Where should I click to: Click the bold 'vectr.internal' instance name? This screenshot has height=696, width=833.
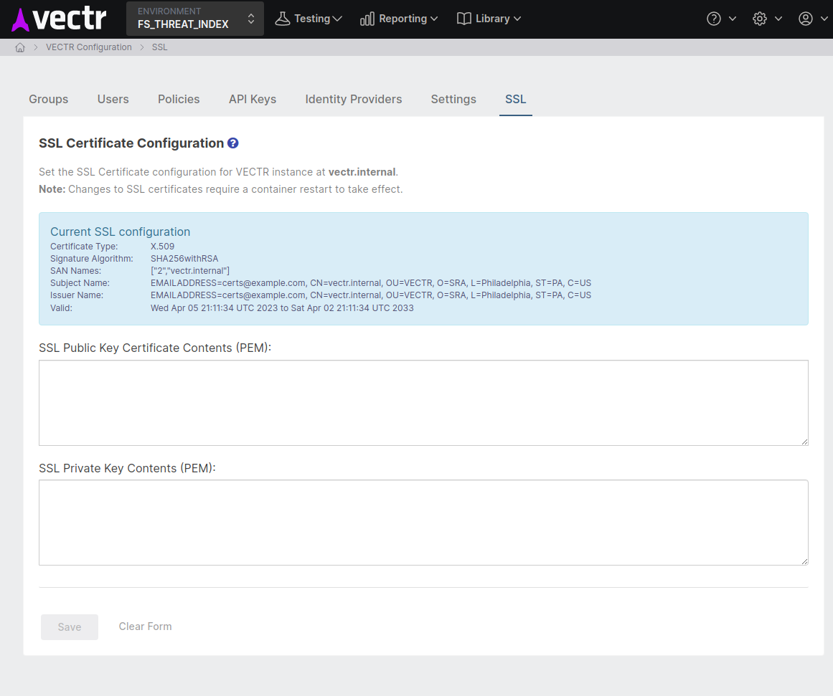(362, 172)
